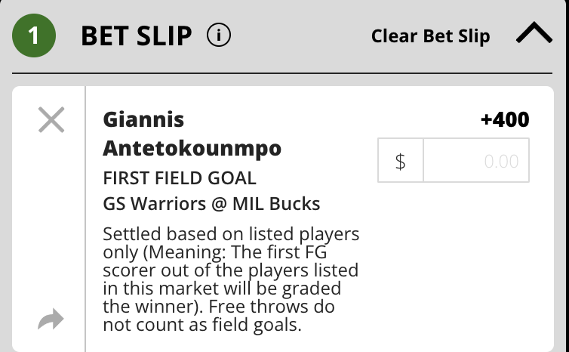Select the Giannis player name
The width and height of the screenshot is (569, 352).
tap(143, 119)
